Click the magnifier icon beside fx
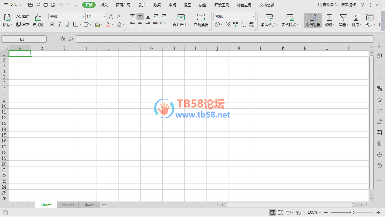Image resolution: width=385 pixels, height=217 pixels. point(63,39)
